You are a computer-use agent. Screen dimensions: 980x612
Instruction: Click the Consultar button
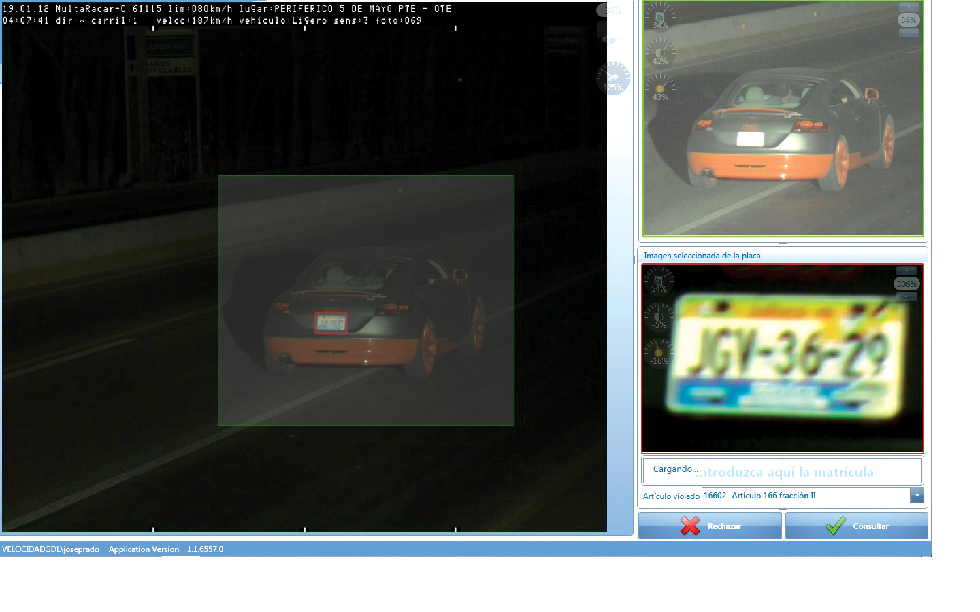[x=856, y=526]
